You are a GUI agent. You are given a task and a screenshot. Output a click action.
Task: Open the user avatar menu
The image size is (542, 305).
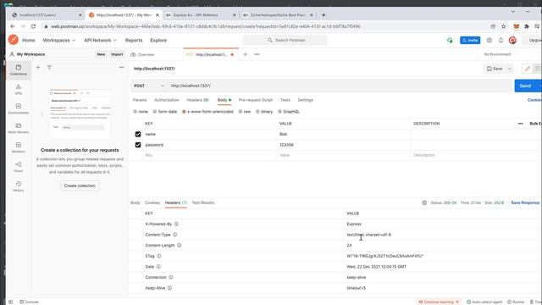coord(512,40)
